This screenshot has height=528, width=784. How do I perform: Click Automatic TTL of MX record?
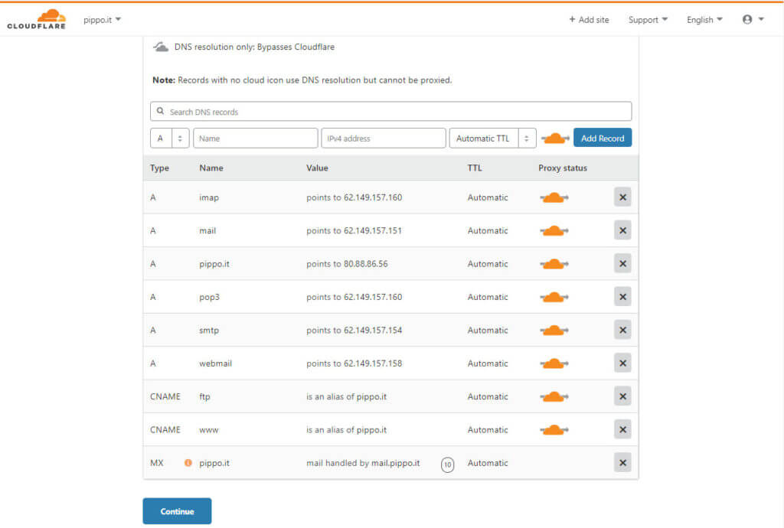coord(488,463)
